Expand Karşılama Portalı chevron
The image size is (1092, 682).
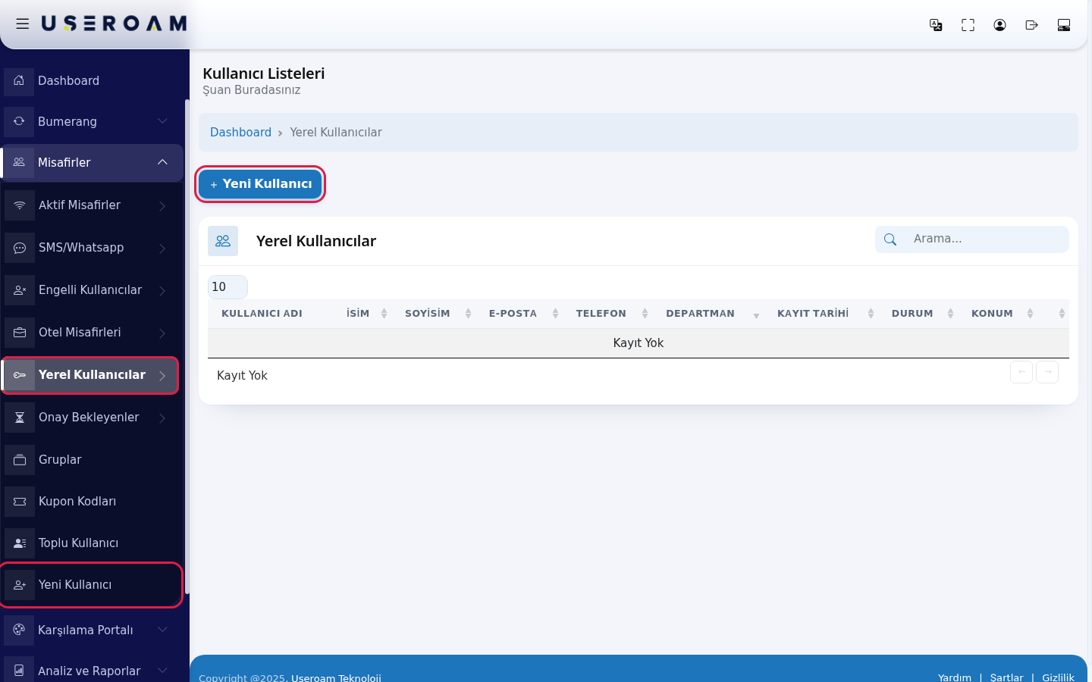point(162,630)
